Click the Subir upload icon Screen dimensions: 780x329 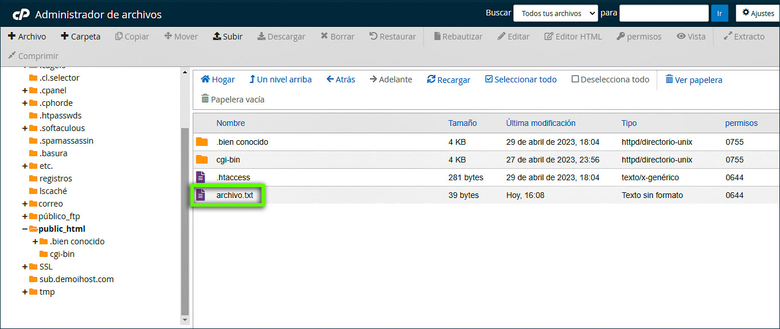pyautogui.click(x=217, y=37)
